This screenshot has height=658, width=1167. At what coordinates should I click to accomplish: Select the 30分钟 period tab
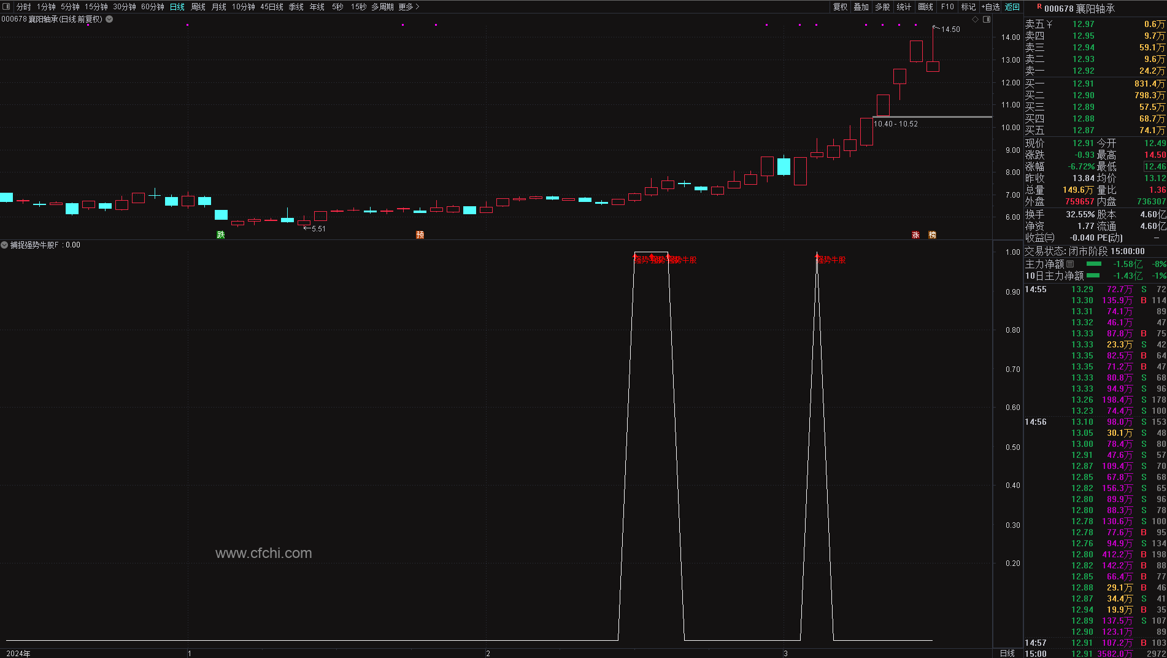pos(125,7)
